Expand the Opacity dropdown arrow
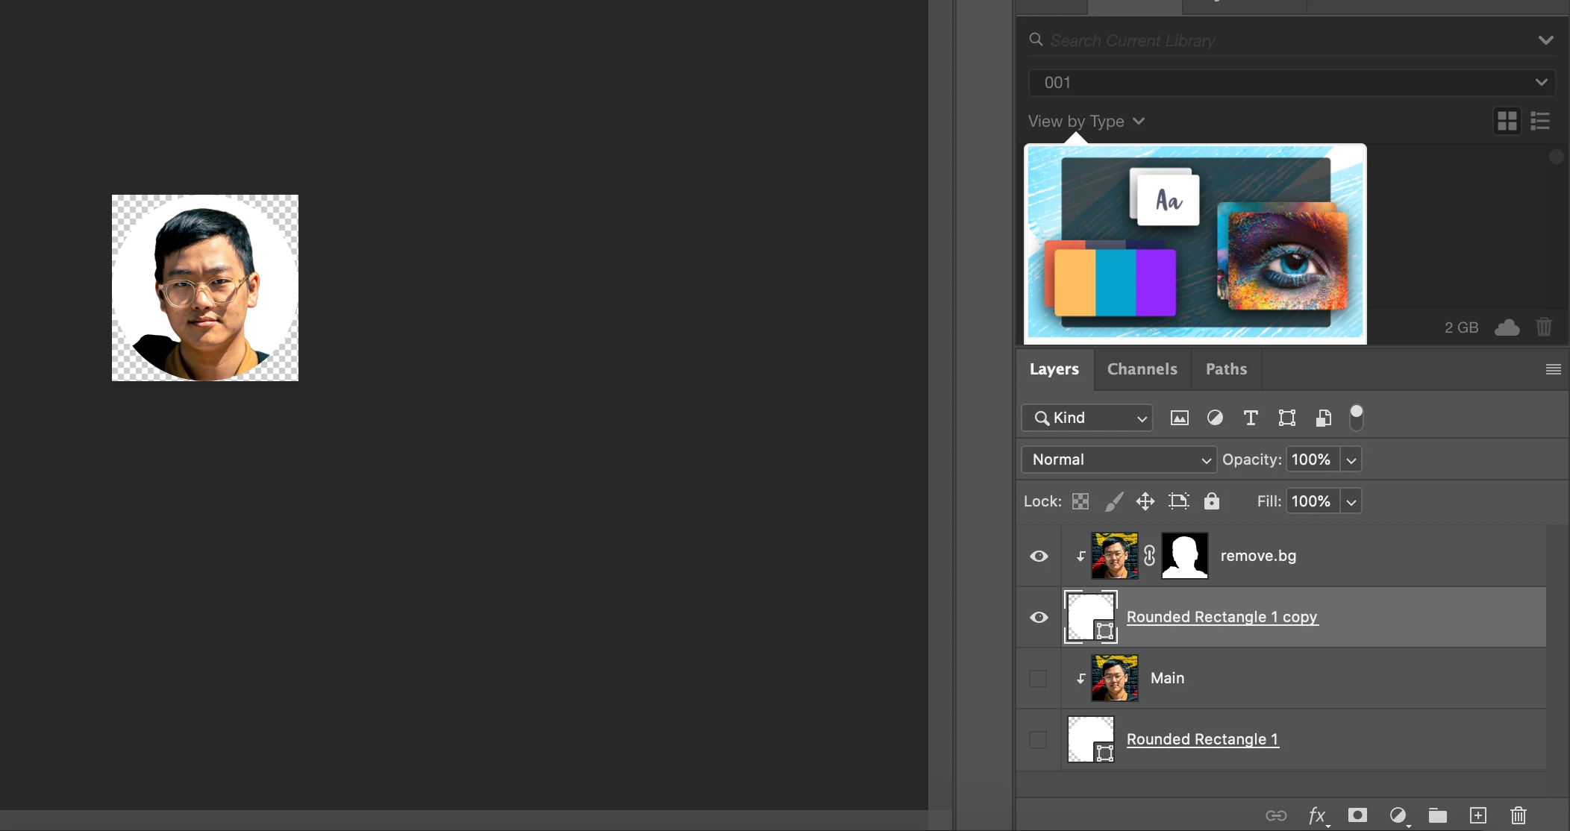Viewport: 1570px width, 831px height. [1351, 460]
